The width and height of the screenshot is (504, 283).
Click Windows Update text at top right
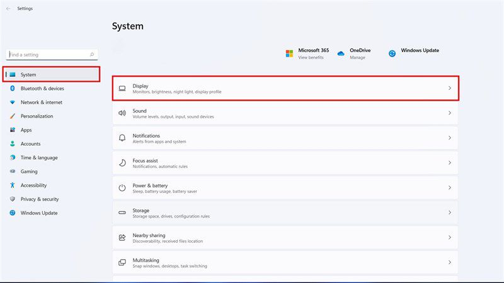(x=420, y=50)
